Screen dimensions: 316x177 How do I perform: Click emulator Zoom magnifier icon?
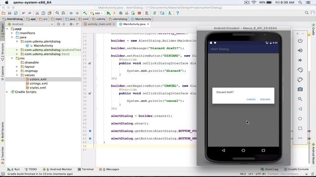pos(300,99)
